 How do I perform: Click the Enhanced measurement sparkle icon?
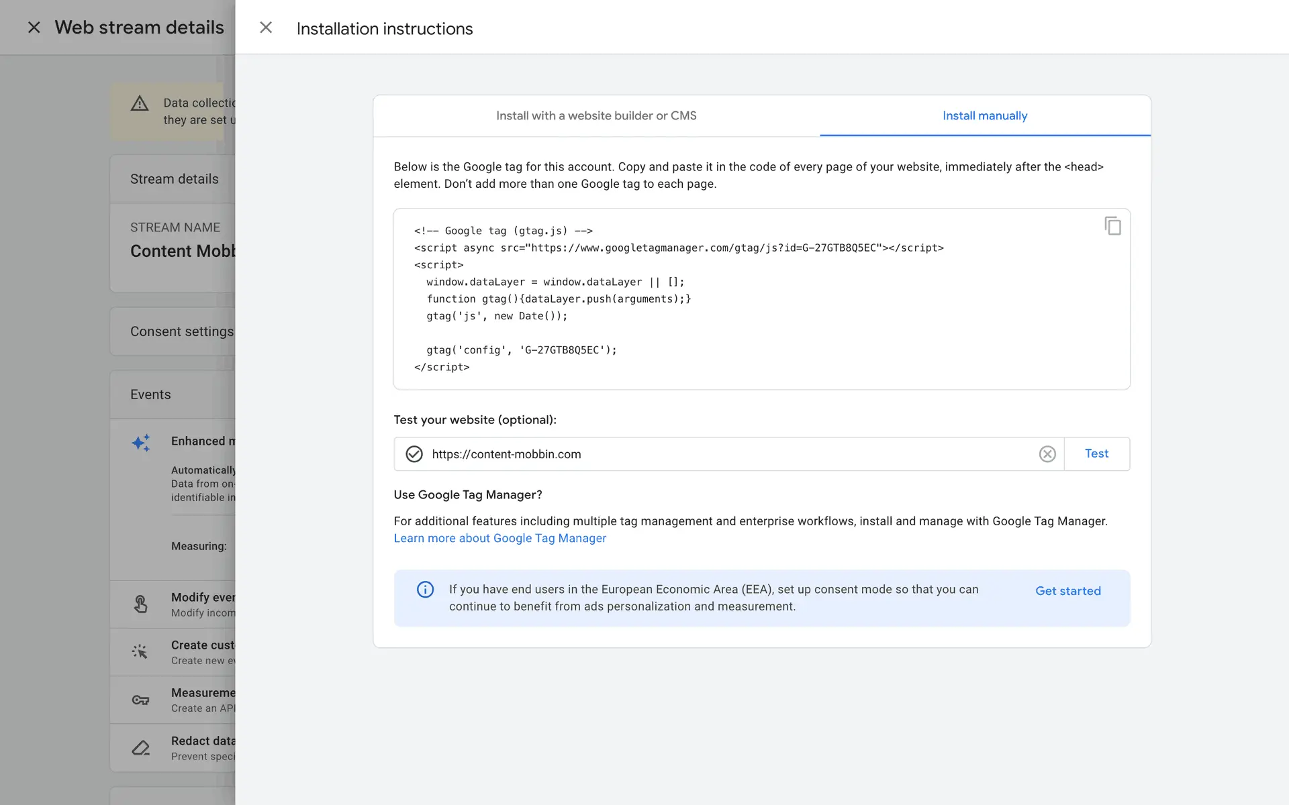point(141,443)
